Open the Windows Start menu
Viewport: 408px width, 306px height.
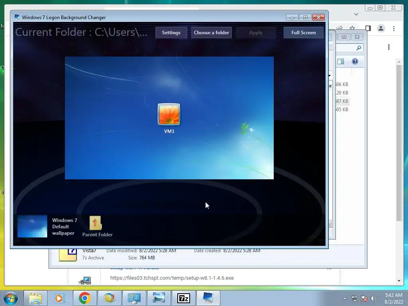(x=11, y=298)
